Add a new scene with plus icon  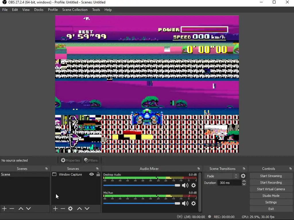(x=4, y=209)
